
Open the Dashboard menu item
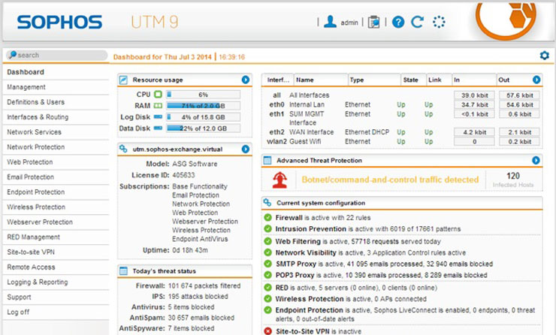click(56, 72)
